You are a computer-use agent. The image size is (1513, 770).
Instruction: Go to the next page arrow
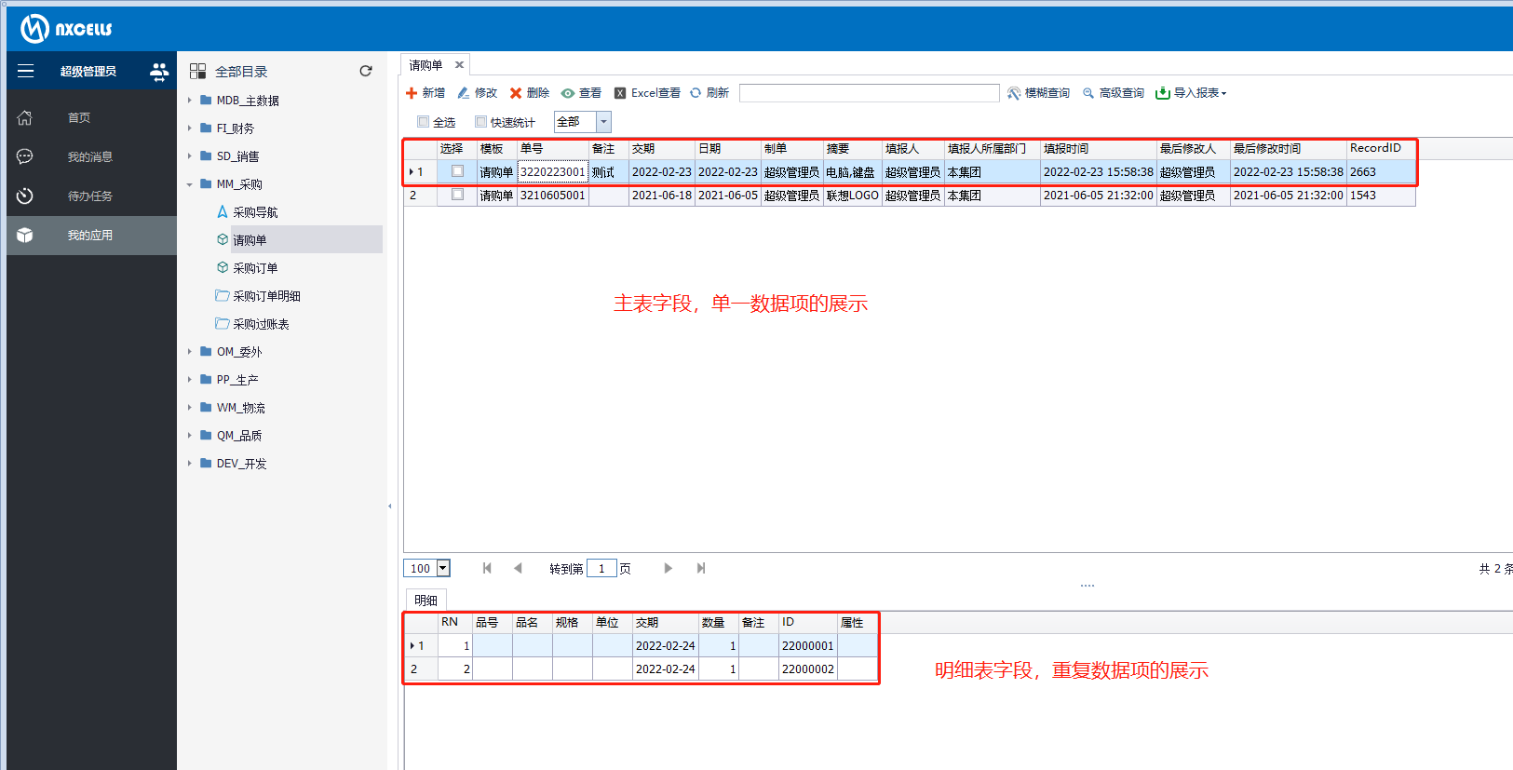point(668,568)
